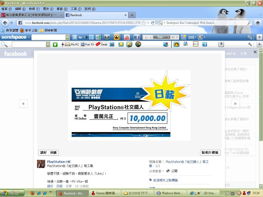Play the toolbar radio player
The image size is (263, 197).
(151, 37)
